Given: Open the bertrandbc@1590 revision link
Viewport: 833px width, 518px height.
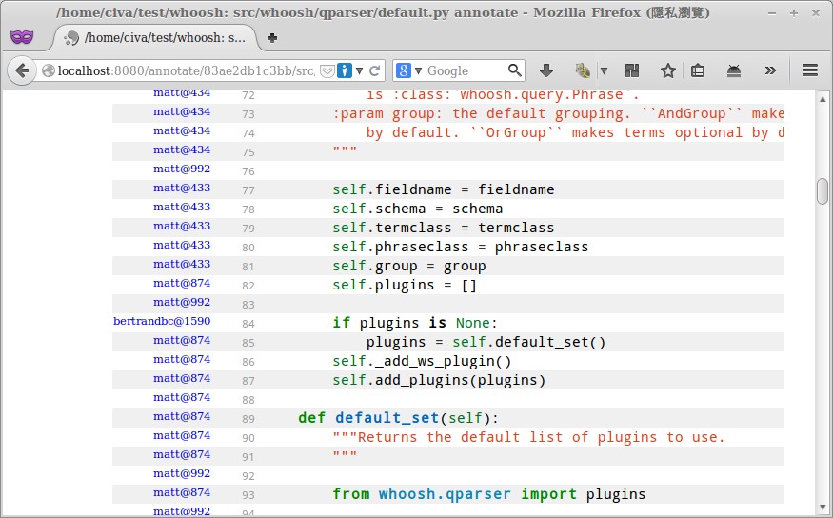Looking at the screenshot, I should 162,321.
